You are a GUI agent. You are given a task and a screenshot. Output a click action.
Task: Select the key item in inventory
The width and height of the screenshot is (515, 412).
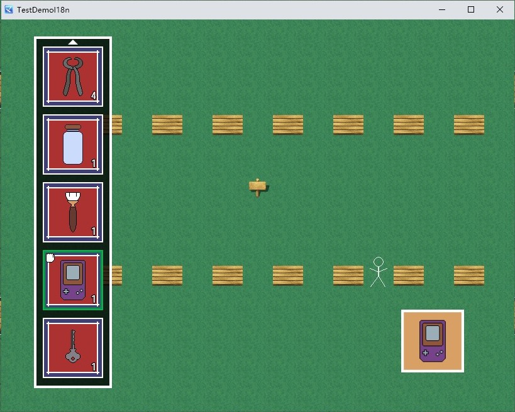pos(73,348)
